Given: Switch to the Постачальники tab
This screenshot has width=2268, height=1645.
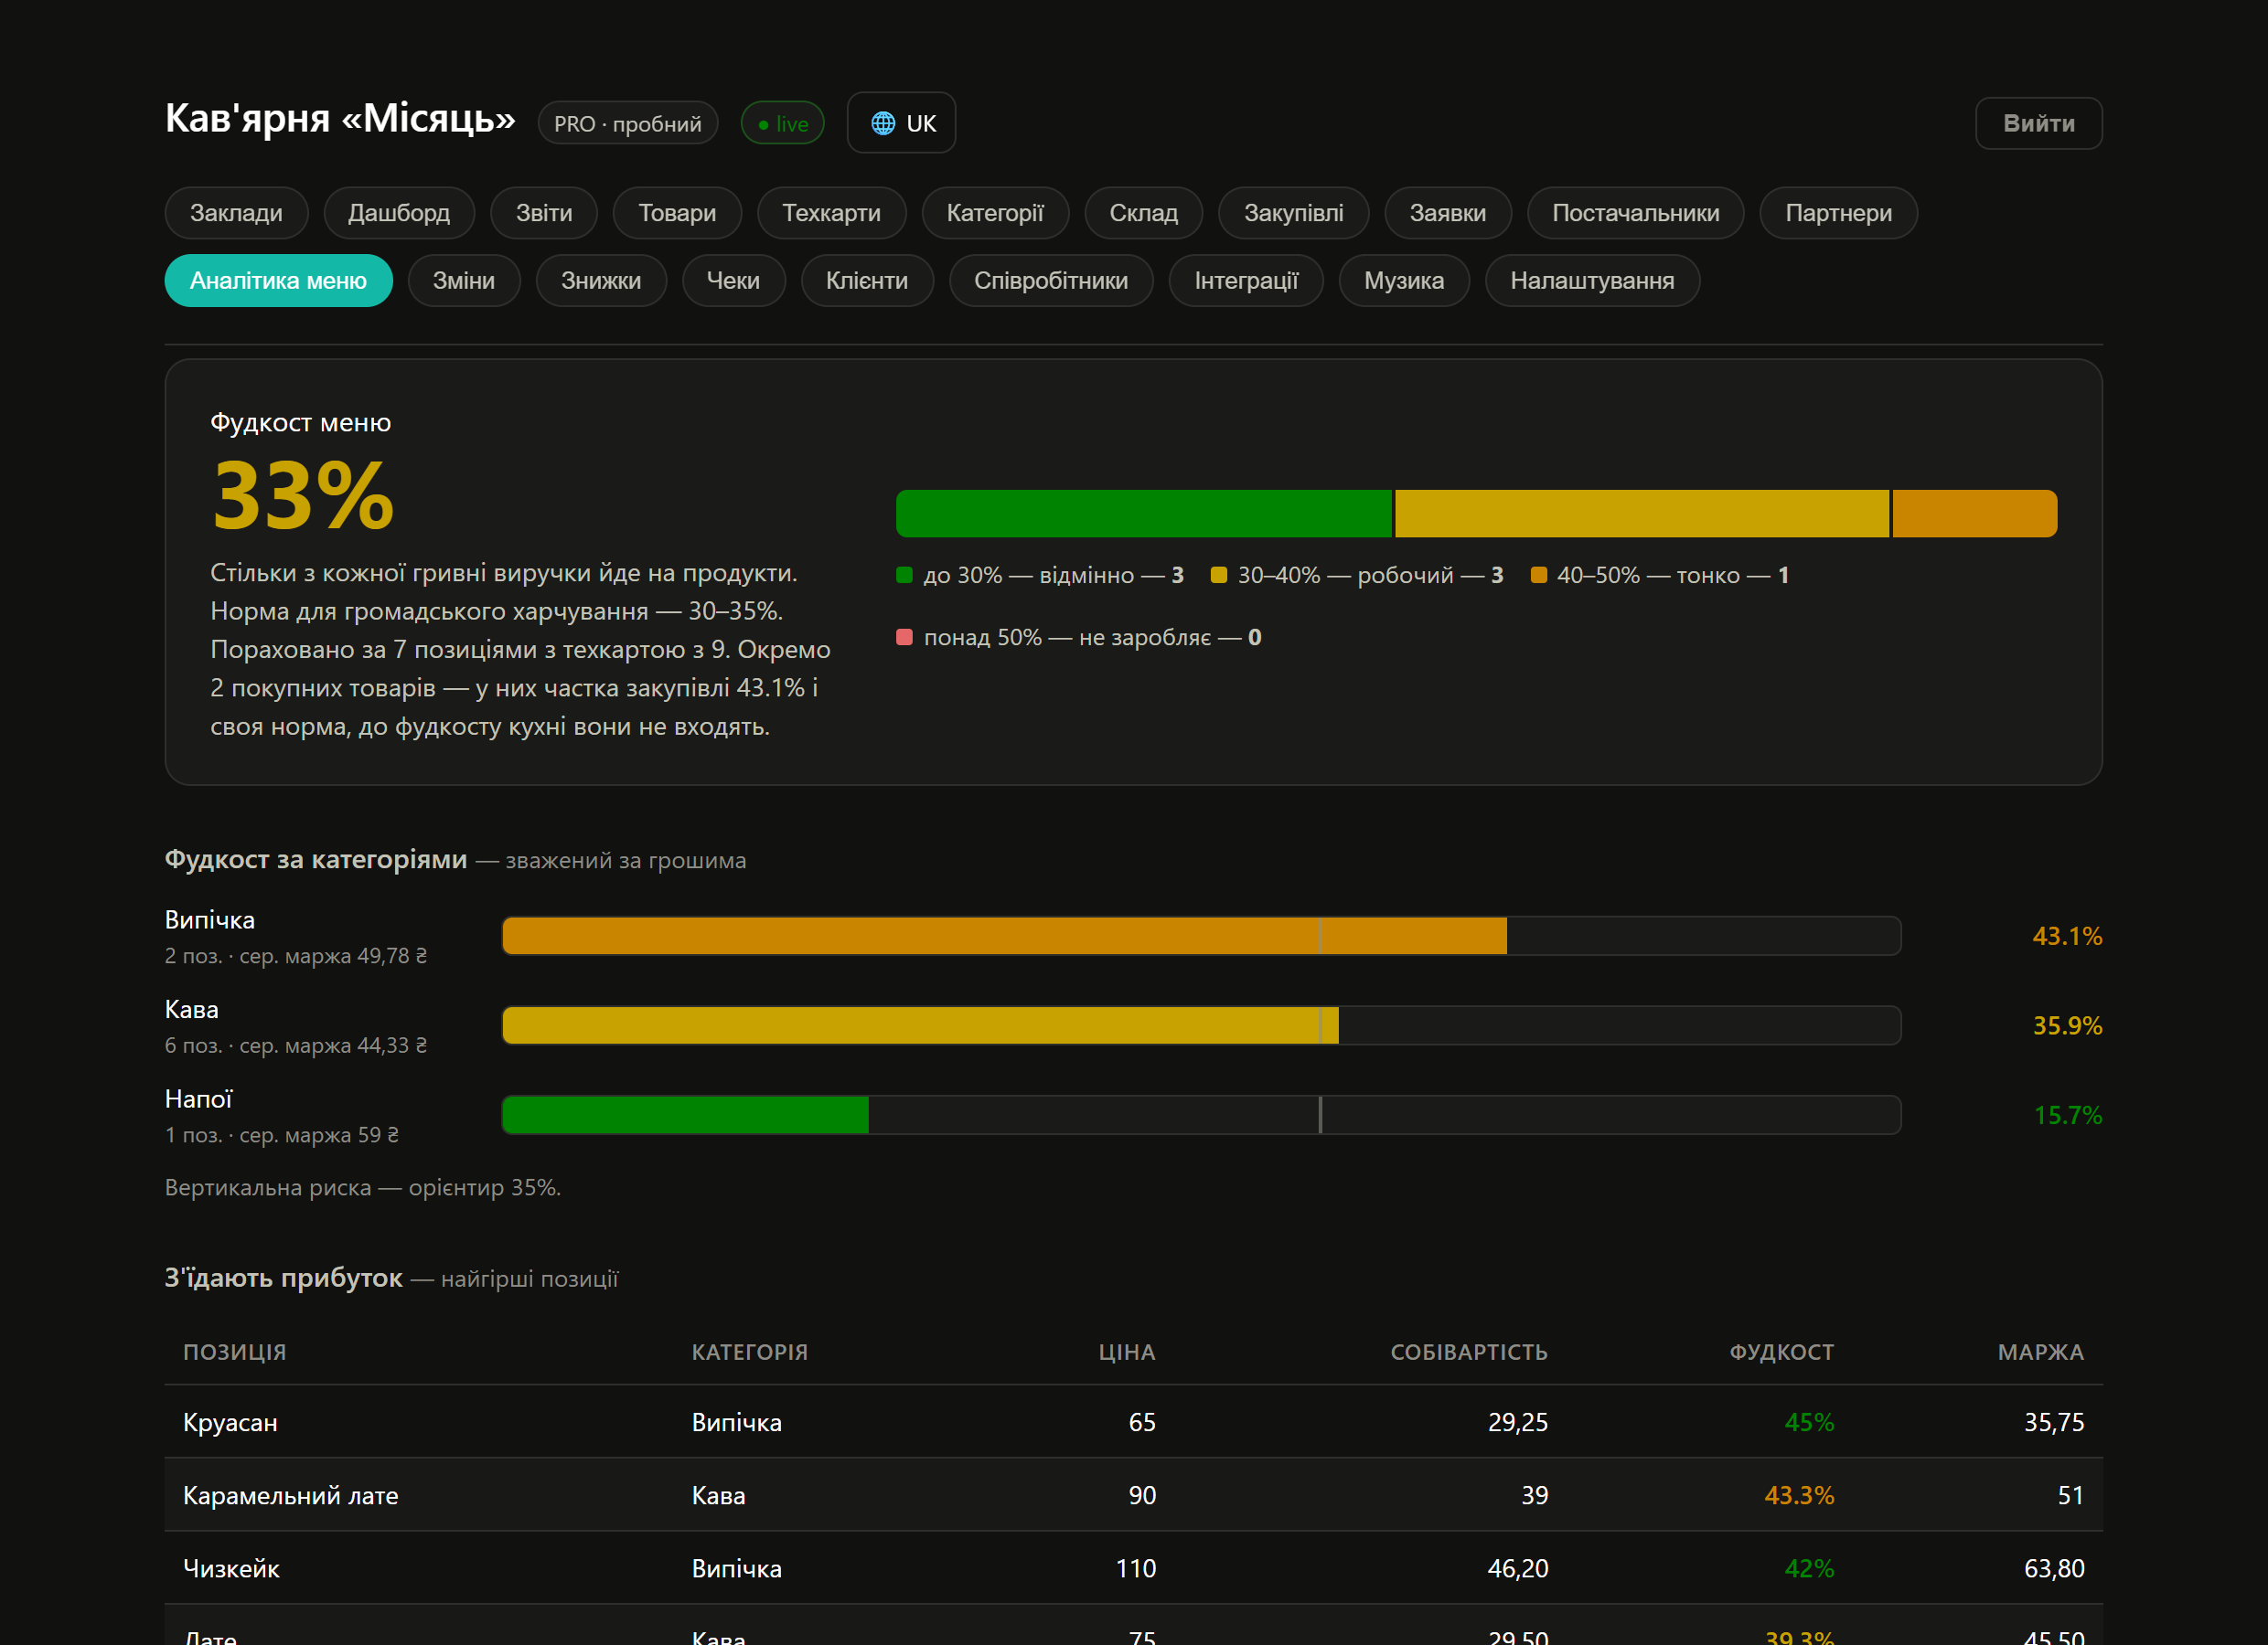Looking at the screenshot, I should (x=1635, y=213).
